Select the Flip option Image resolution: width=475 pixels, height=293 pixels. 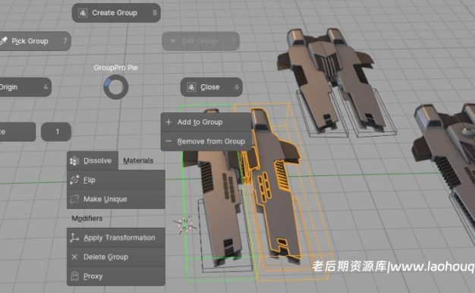point(116,180)
